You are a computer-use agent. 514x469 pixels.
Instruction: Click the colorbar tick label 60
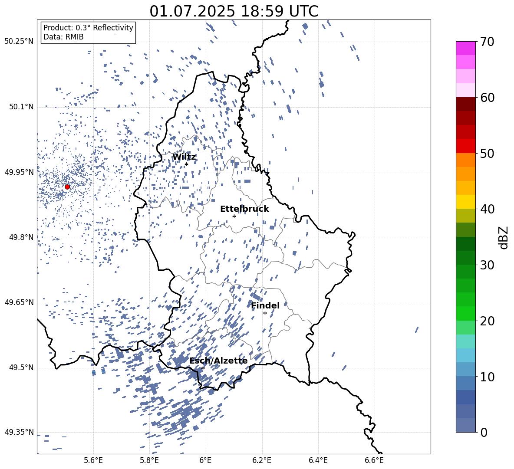pos(487,98)
